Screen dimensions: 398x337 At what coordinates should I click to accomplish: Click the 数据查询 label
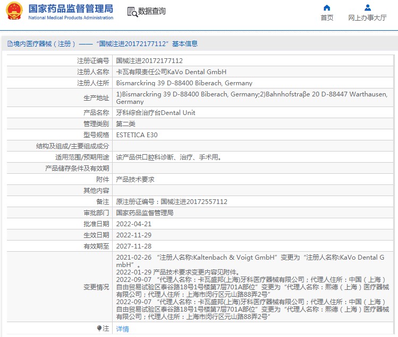[x=151, y=11]
